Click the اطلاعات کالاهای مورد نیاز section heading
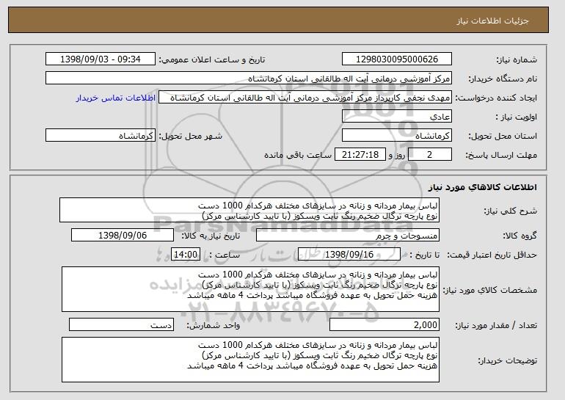 click(x=483, y=187)
